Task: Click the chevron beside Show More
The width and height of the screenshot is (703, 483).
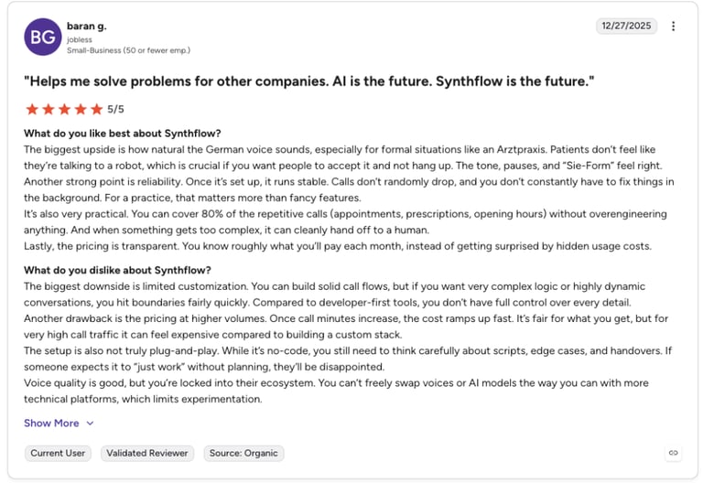Action: [90, 423]
